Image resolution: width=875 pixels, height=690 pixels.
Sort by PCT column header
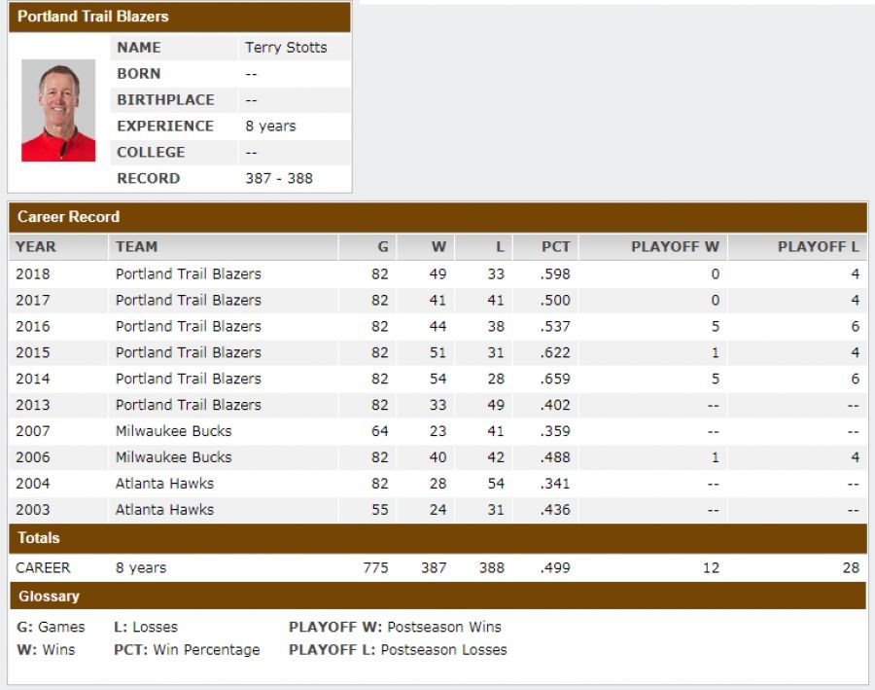555,247
